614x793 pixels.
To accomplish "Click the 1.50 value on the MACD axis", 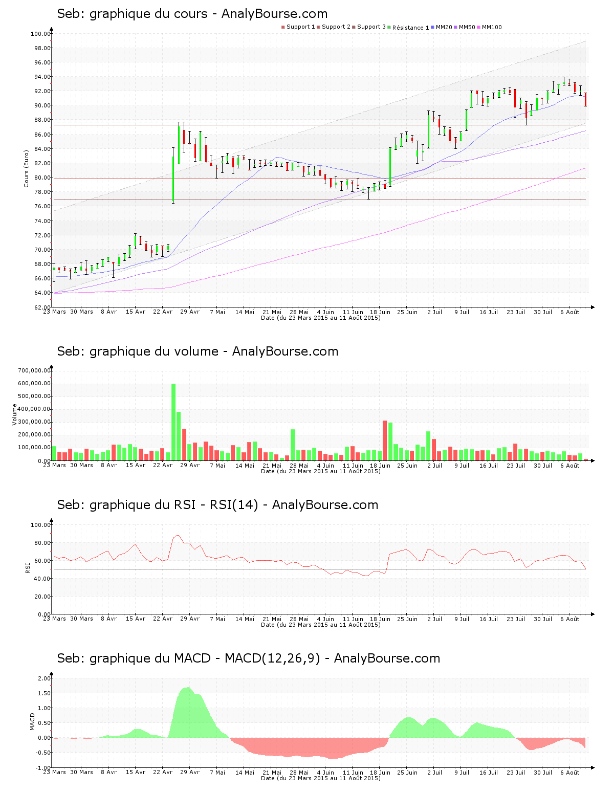I will (45, 694).
